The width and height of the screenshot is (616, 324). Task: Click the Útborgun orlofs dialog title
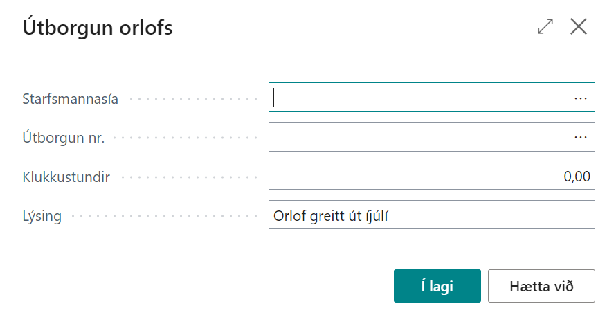[98, 28]
